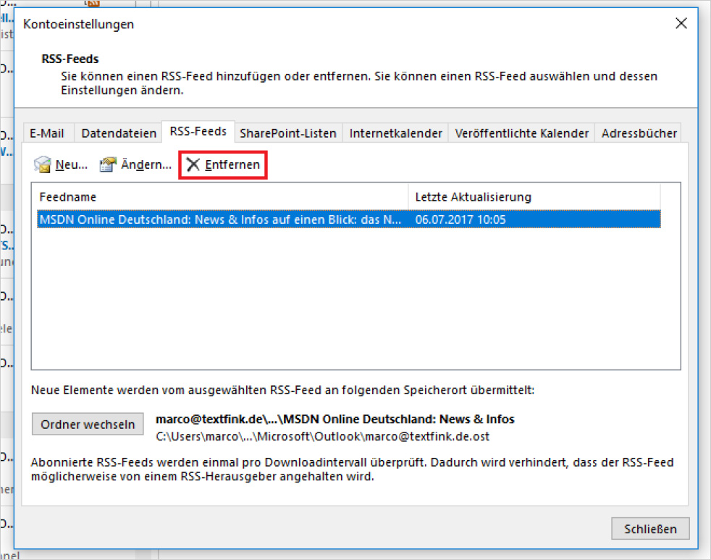Close the Kontoeinstellungen dialog with X
The width and height of the screenshot is (711, 560).
pos(681,23)
